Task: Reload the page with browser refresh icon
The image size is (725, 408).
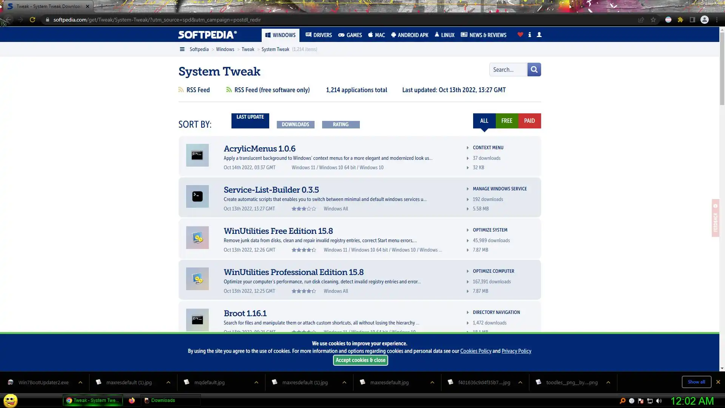Action: pos(32,20)
